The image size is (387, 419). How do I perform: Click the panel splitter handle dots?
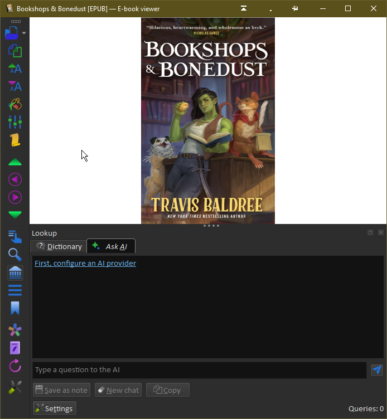(x=211, y=226)
